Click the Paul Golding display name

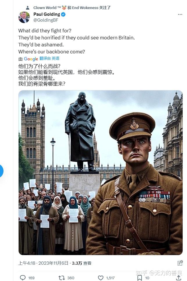[47, 14]
